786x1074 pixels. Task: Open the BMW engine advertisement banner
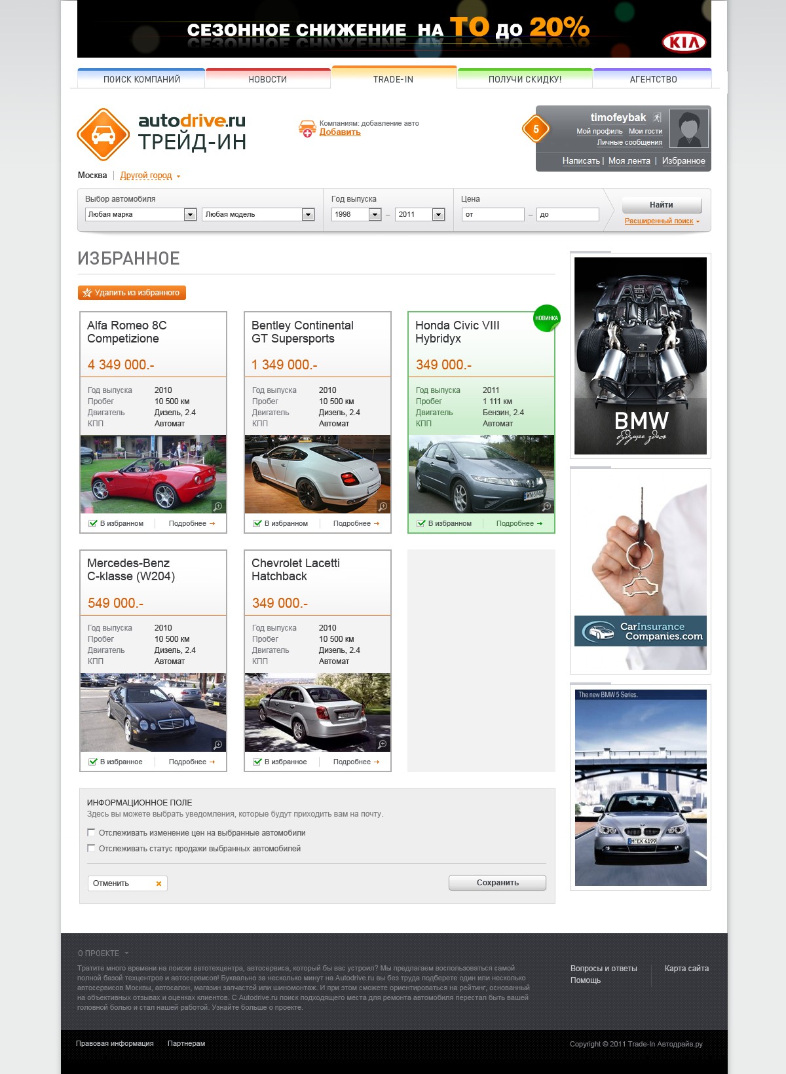[x=641, y=356]
